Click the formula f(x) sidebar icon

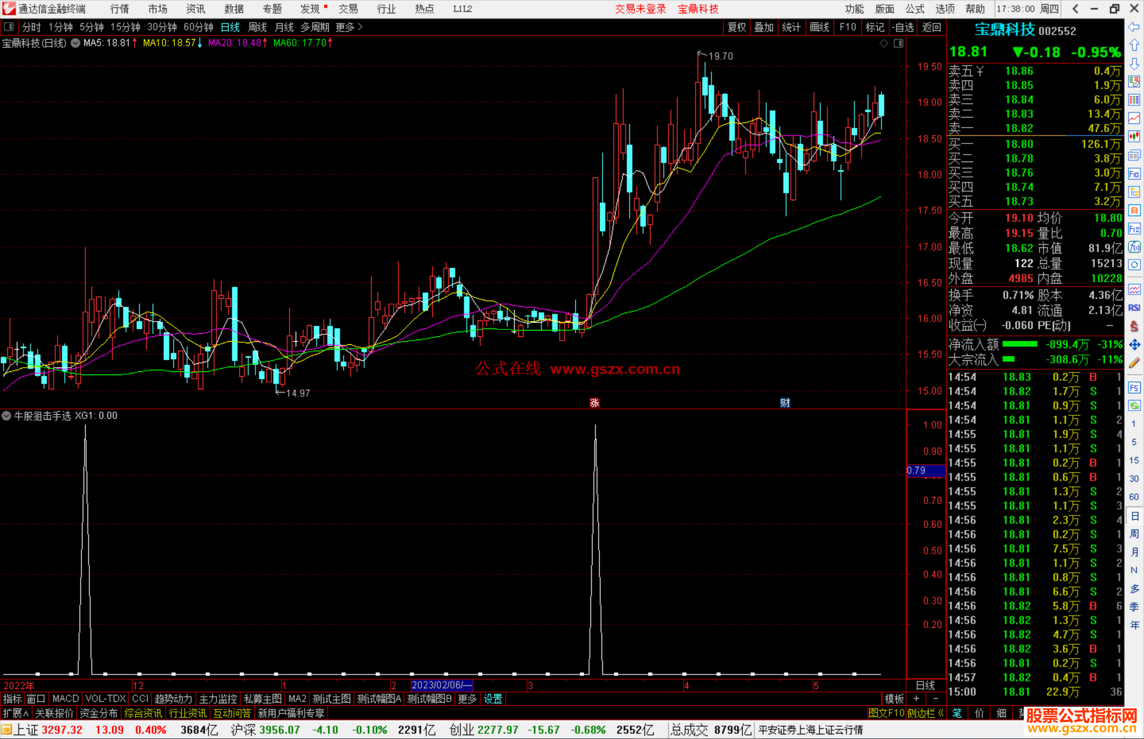(x=1134, y=247)
